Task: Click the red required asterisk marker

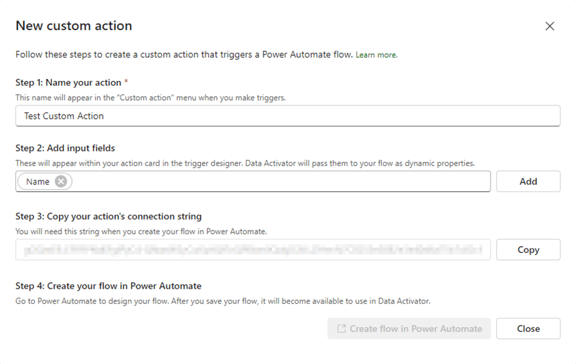Action: point(126,82)
